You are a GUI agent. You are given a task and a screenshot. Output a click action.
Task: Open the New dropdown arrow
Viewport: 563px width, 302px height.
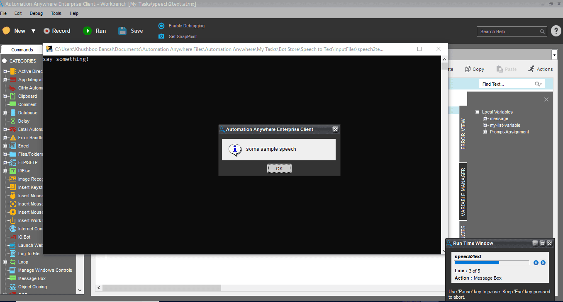point(34,31)
